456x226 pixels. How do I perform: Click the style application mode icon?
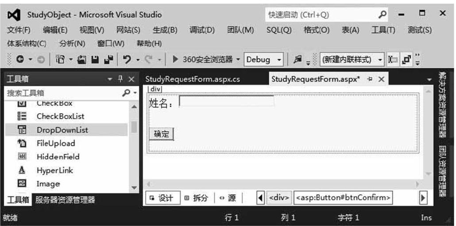point(393,60)
